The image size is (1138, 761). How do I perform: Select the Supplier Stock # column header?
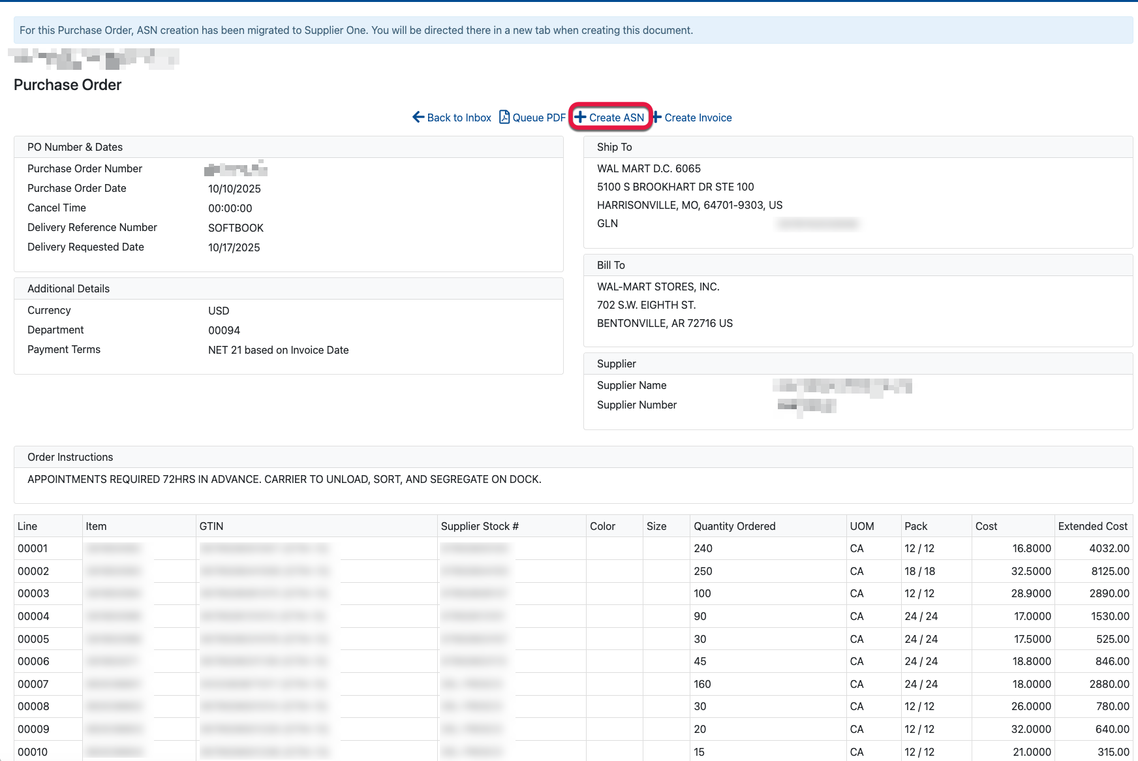pyautogui.click(x=480, y=526)
